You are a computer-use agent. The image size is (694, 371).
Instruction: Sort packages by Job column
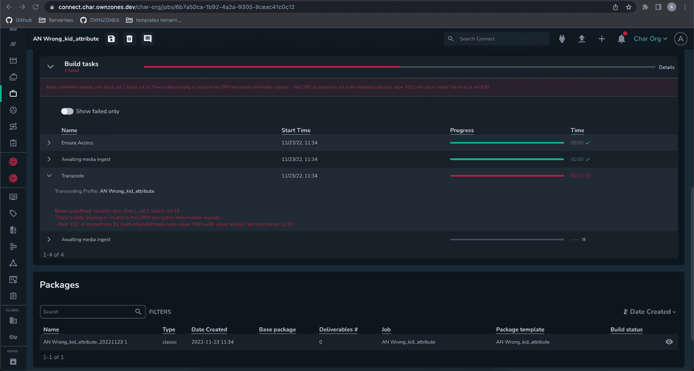point(386,329)
